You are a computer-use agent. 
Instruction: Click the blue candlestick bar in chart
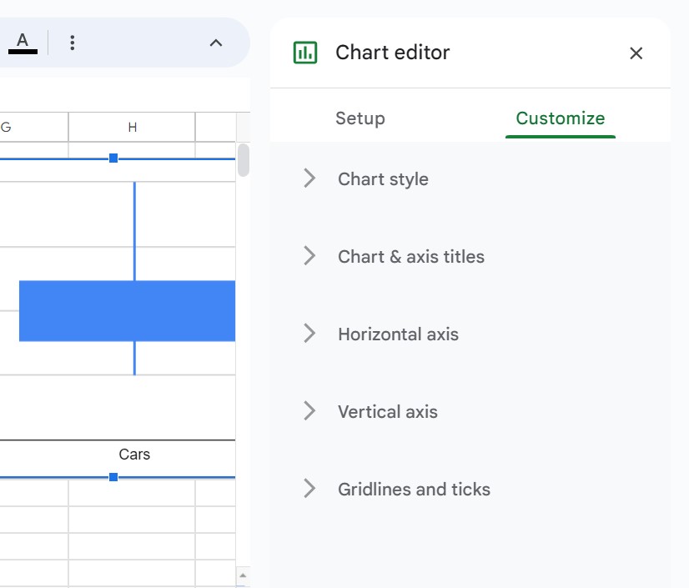click(127, 311)
